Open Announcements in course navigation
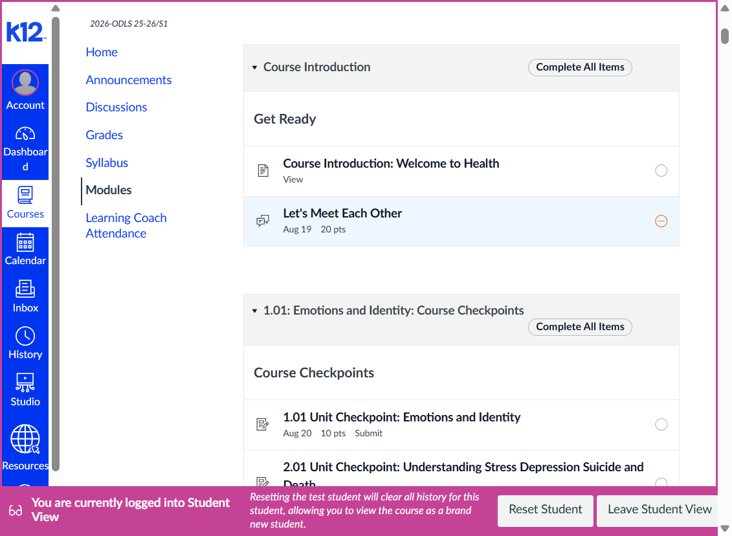This screenshot has width=732, height=536. 129,80
